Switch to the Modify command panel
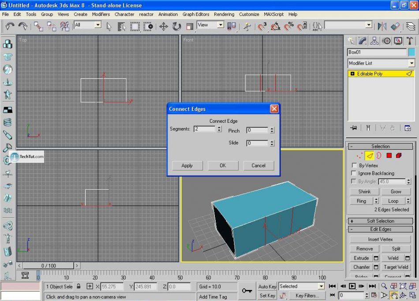The width and height of the screenshot is (419, 301). click(363, 41)
